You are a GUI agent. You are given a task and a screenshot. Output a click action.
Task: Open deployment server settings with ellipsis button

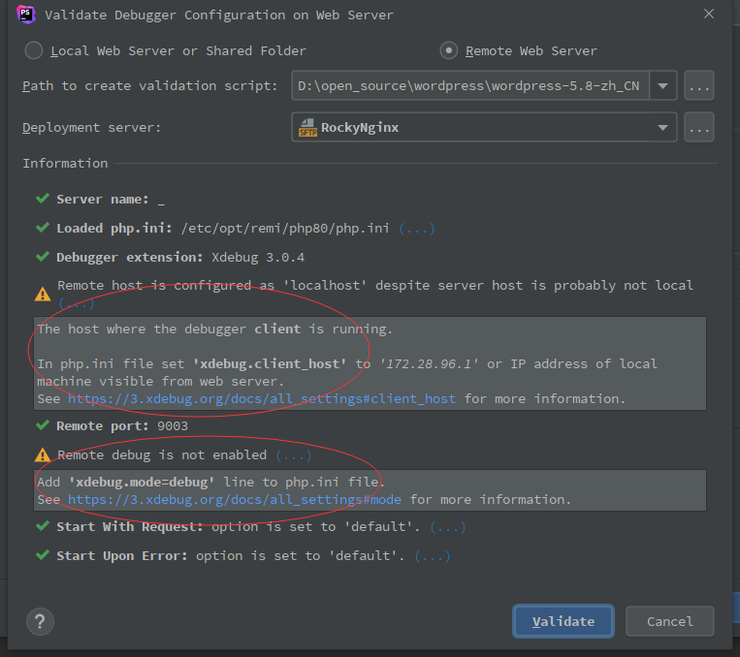point(699,127)
